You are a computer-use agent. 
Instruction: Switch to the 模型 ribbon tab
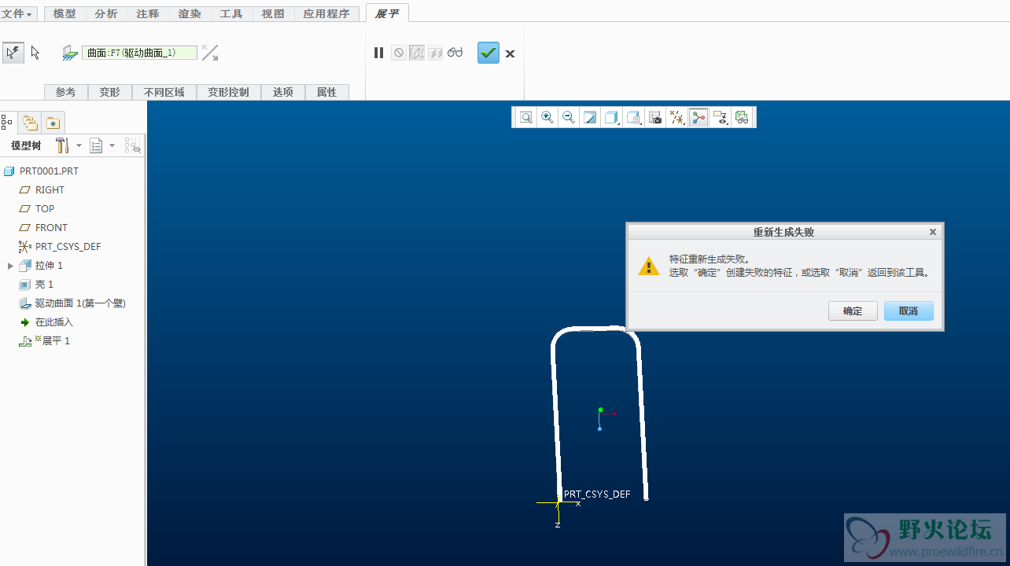pyautogui.click(x=65, y=14)
